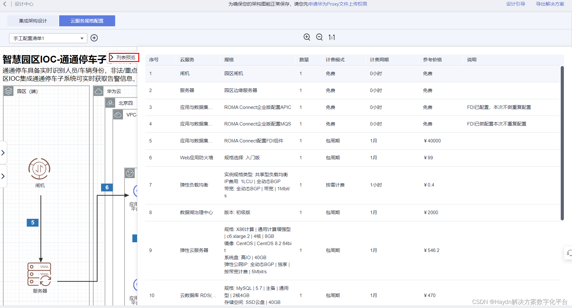Open the customer service headset icon

pos(569,253)
